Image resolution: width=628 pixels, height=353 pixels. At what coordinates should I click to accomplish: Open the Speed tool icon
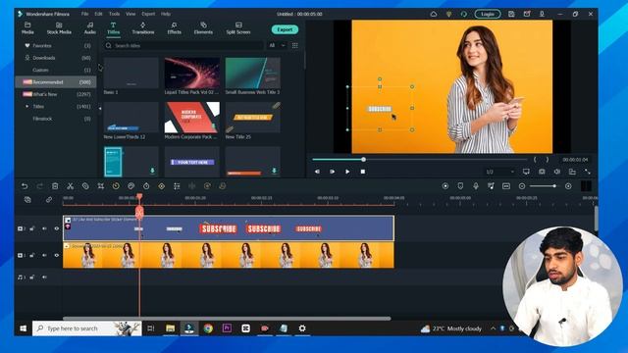(116, 186)
